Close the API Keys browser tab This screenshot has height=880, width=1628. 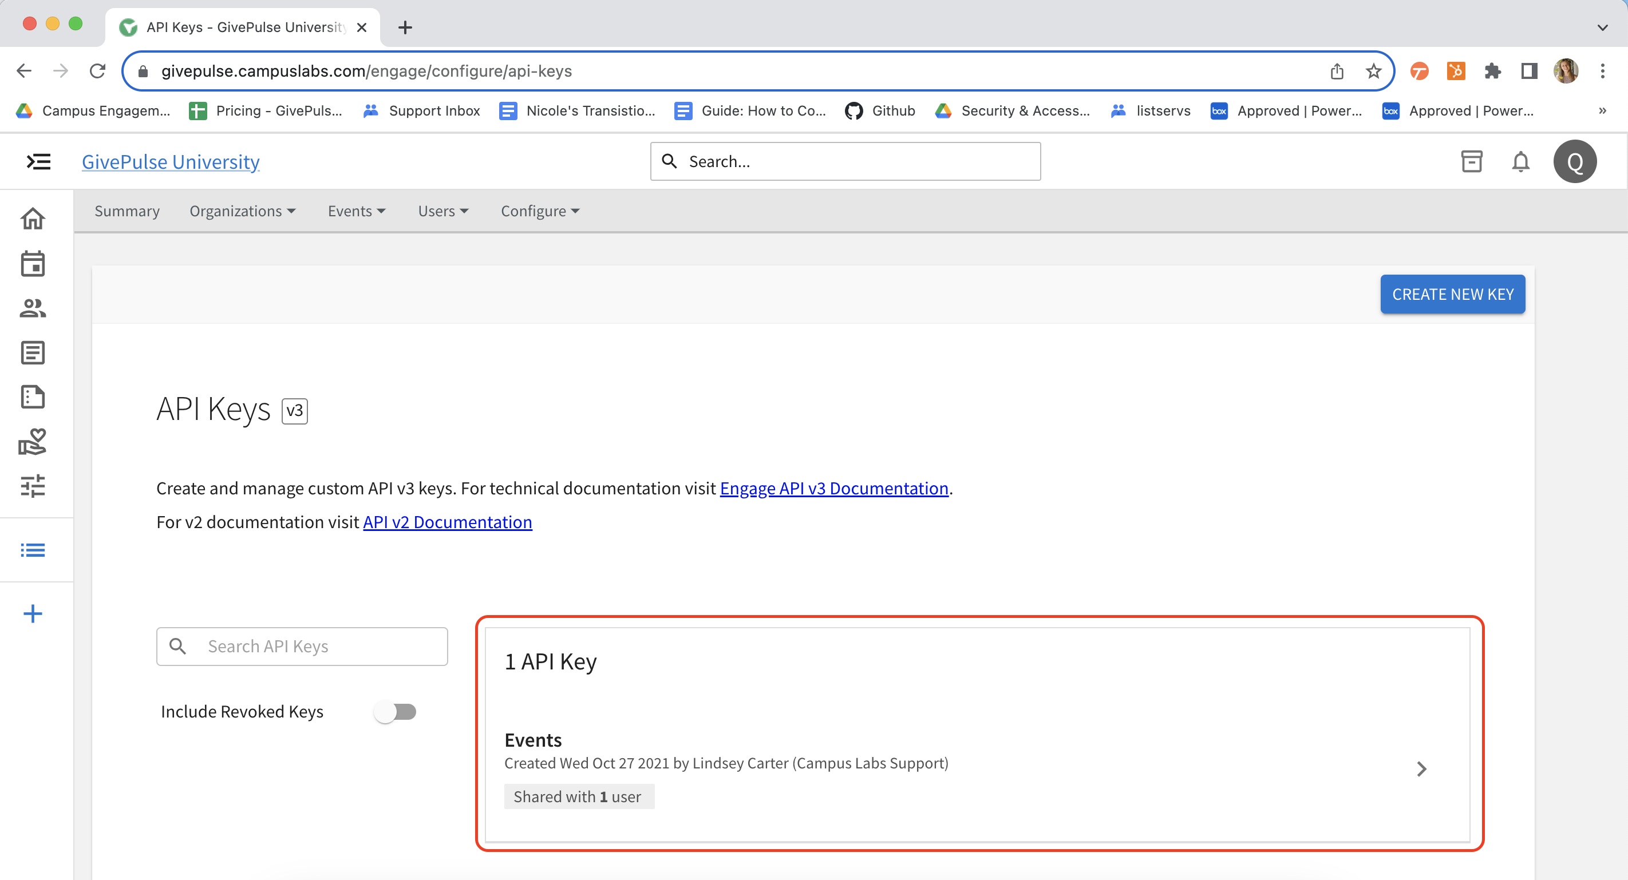tap(362, 27)
